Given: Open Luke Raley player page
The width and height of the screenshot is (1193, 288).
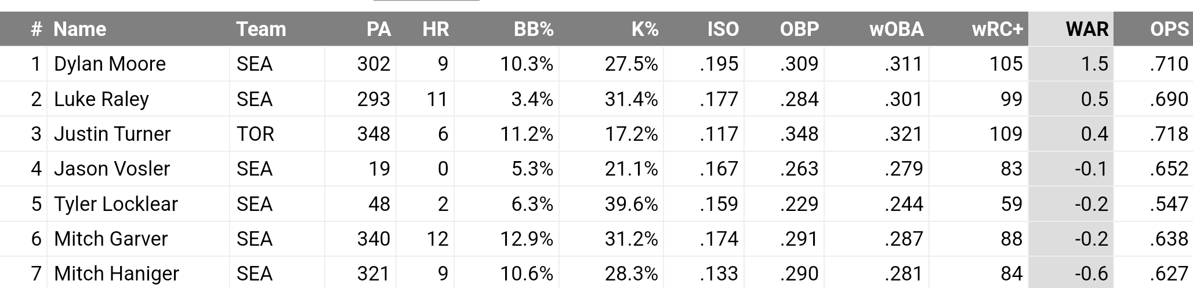Looking at the screenshot, I should click(x=101, y=99).
